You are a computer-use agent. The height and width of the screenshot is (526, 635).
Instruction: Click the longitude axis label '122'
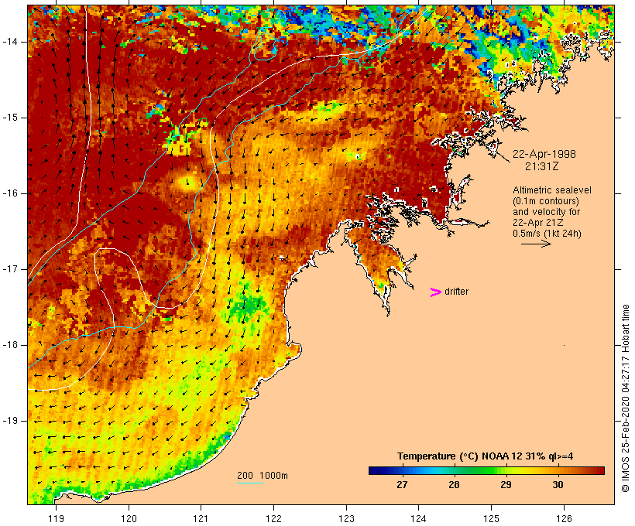274,518
